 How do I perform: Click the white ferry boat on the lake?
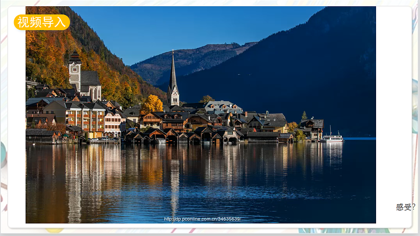click(332, 139)
